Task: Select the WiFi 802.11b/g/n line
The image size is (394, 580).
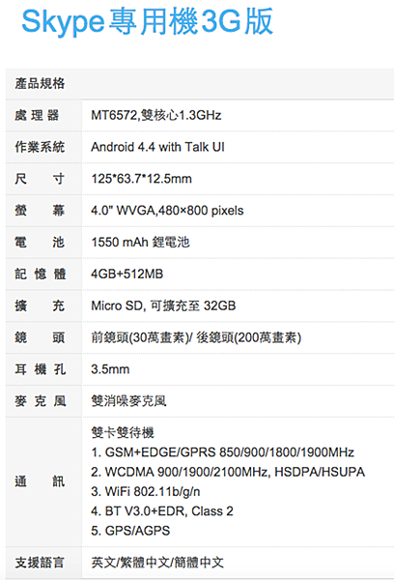Action: 146,492
